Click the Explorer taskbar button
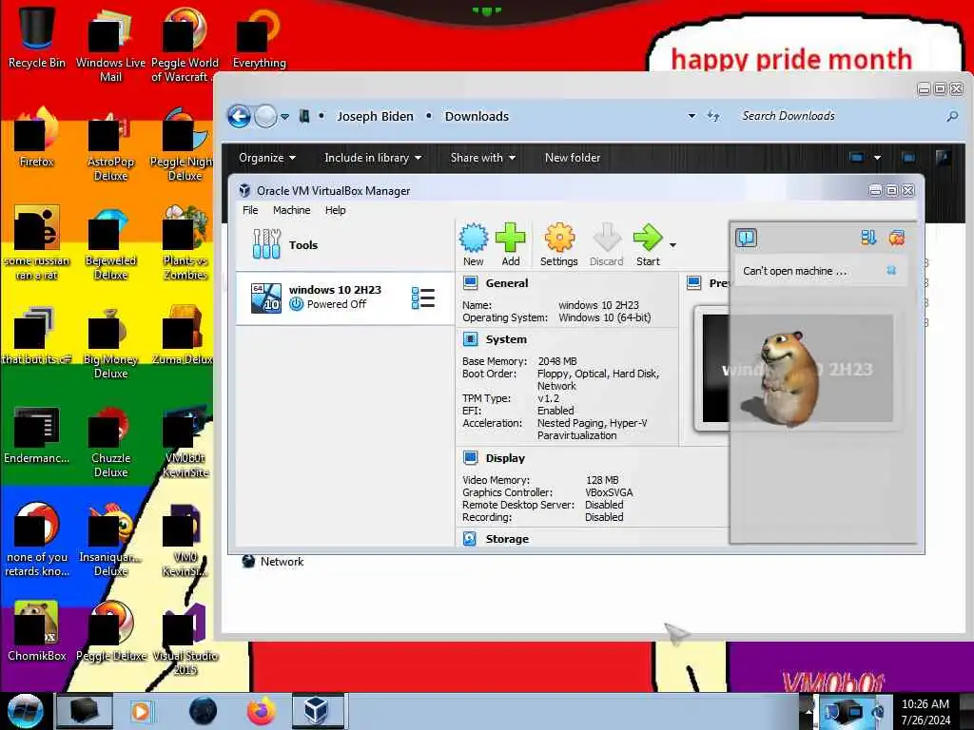The image size is (974, 730). tap(85, 711)
